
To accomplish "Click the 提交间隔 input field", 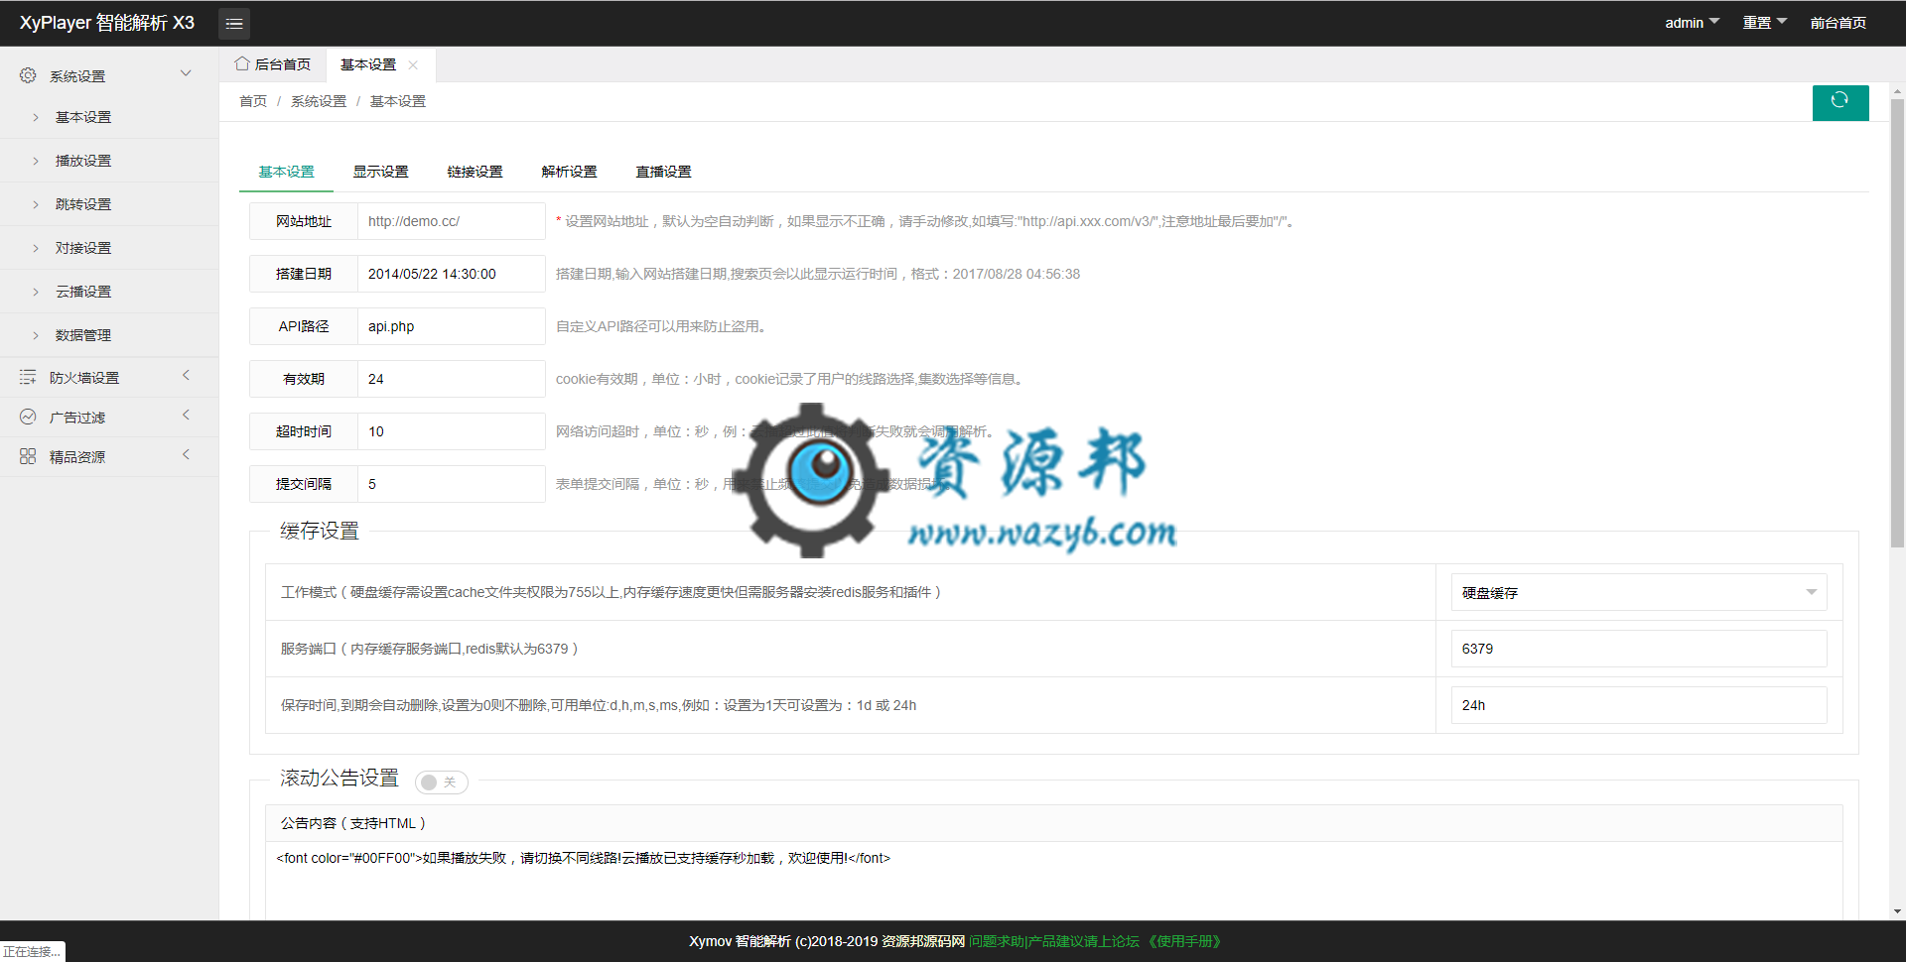I will tap(452, 484).
